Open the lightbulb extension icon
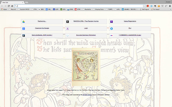 click(166, 6)
